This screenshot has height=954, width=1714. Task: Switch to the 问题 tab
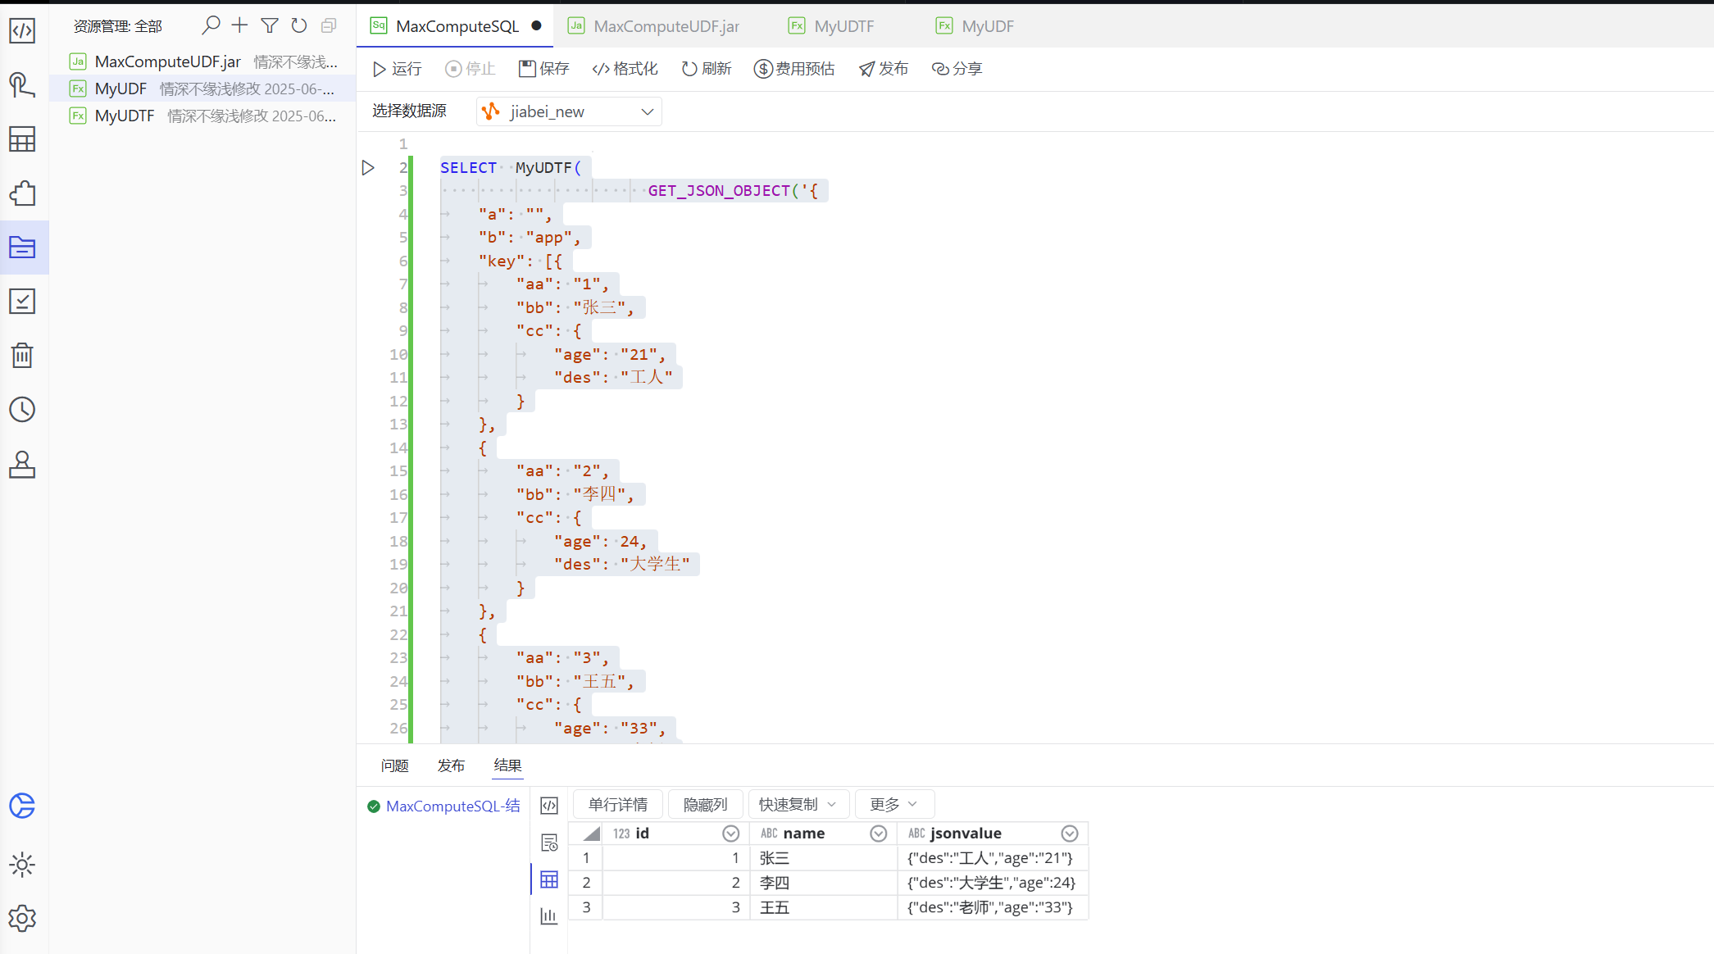(x=394, y=765)
